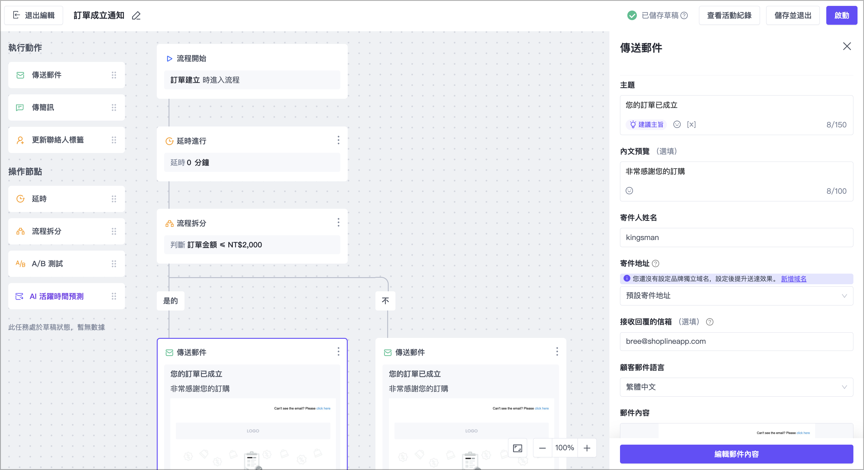Click the help icon beside 寄件地址
Screen dimensions: 864x470
[656, 264]
